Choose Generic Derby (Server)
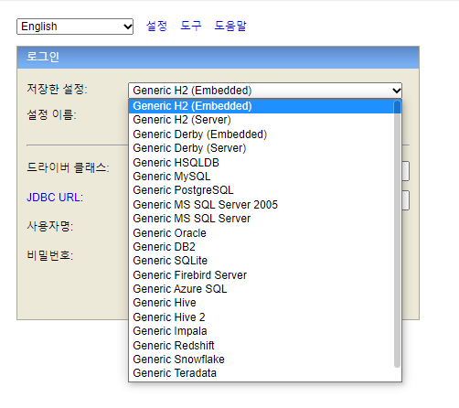Viewport: 459px width, 408px height. tap(262, 148)
